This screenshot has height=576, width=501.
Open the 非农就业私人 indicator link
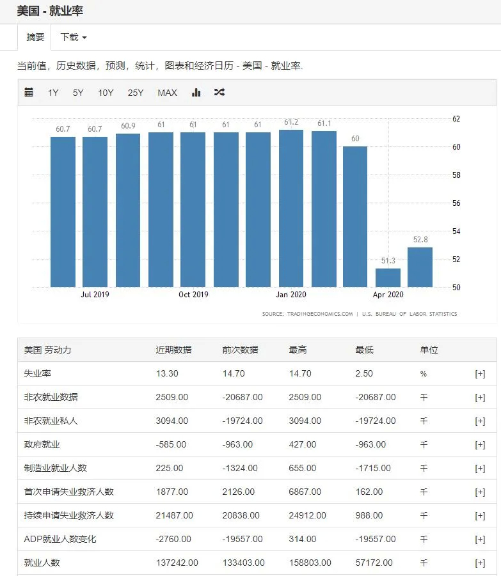pos(51,421)
